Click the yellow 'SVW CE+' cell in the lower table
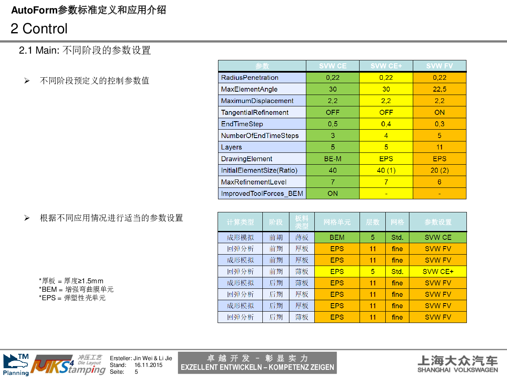Viewport: 507px width, 380px height. [438, 271]
